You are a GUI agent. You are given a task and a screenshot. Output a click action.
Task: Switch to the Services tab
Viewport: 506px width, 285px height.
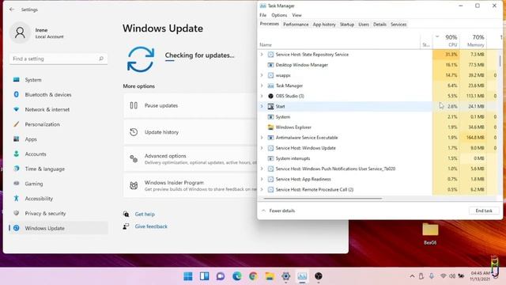(398, 25)
